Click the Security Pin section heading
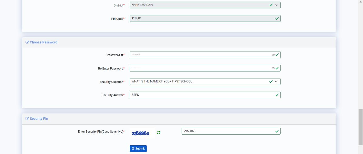Image resolution: width=363 pixels, height=154 pixels. 39,119
